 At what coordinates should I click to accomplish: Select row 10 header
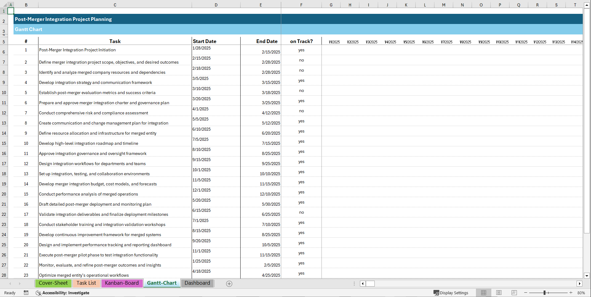[4, 92]
